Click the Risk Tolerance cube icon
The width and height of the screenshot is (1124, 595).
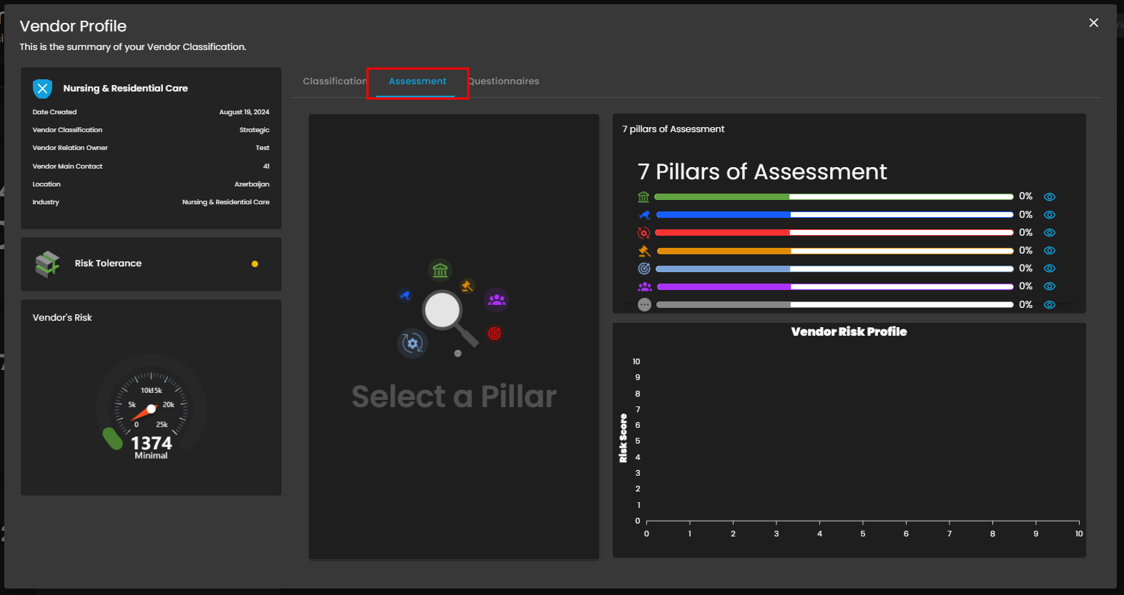pos(47,264)
